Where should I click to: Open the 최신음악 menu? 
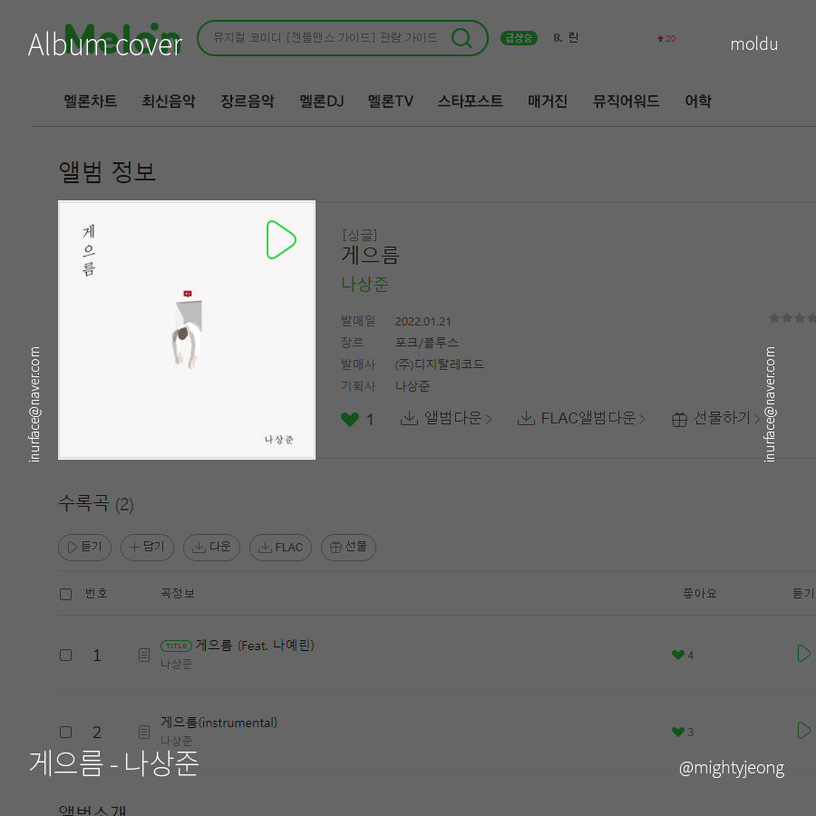[169, 101]
